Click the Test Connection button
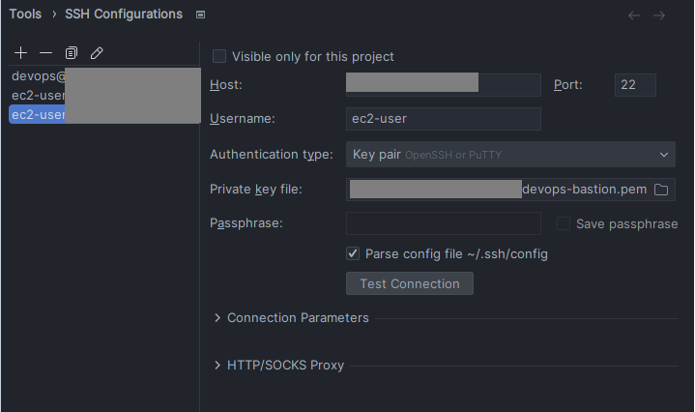This screenshot has width=695, height=412. pyautogui.click(x=410, y=283)
